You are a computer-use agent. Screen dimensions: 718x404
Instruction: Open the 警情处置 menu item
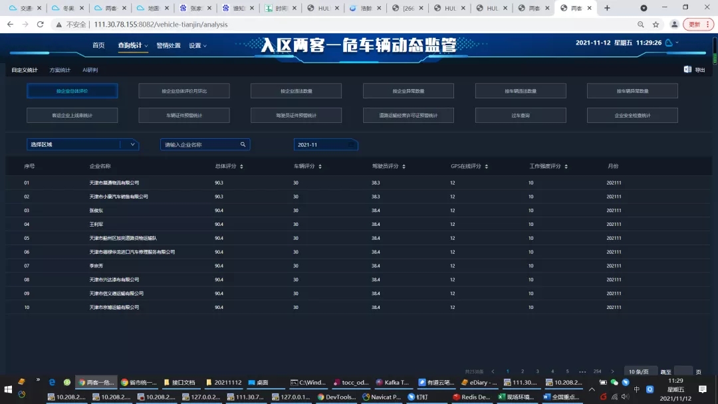pyautogui.click(x=168, y=45)
